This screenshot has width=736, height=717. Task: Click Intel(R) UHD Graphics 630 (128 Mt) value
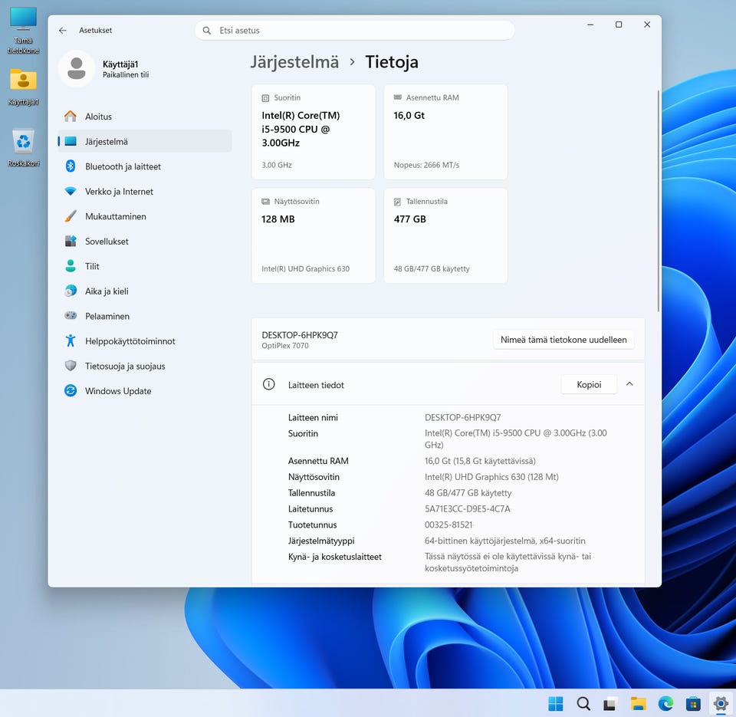click(x=491, y=476)
